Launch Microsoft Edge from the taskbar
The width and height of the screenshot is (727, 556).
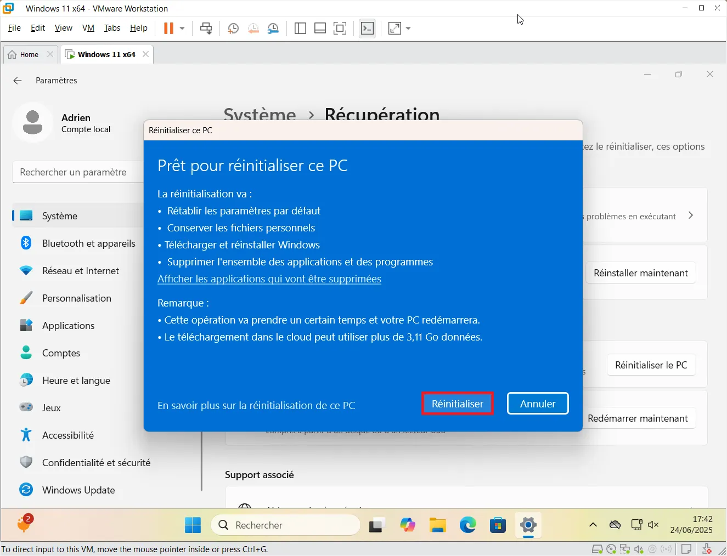(x=468, y=525)
